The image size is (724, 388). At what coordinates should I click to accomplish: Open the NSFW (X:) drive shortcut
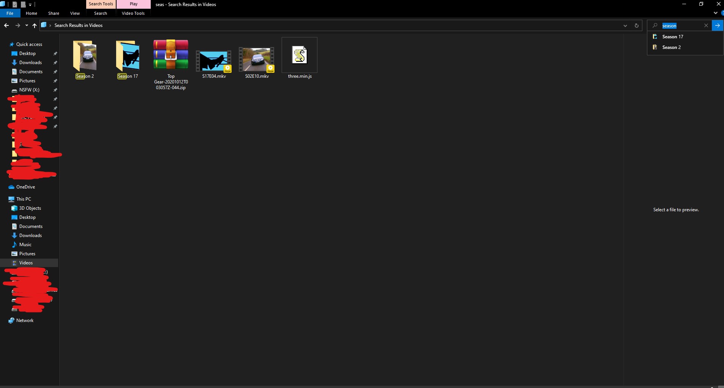coord(29,90)
